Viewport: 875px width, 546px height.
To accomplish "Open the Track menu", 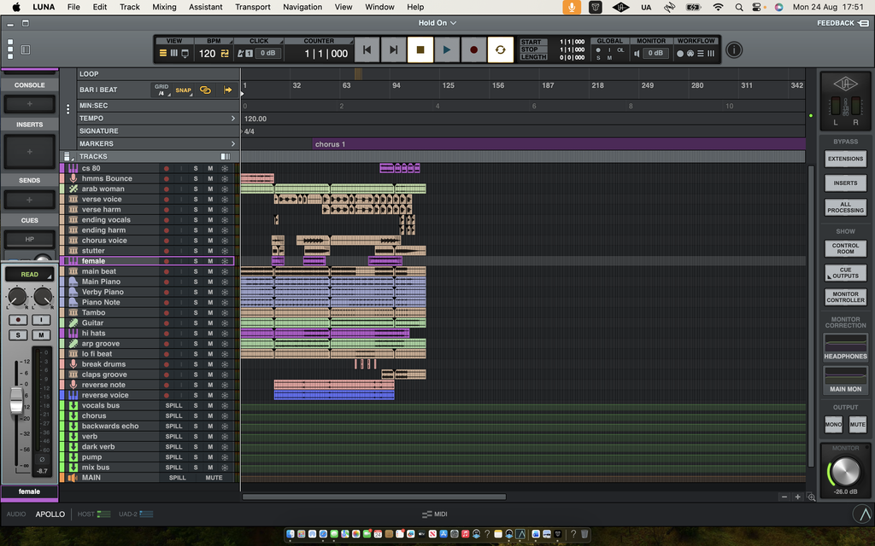I will point(130,7).
